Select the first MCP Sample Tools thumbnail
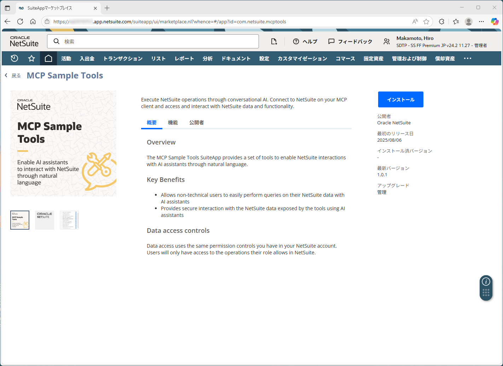503x366 pixels. [20, 220]
